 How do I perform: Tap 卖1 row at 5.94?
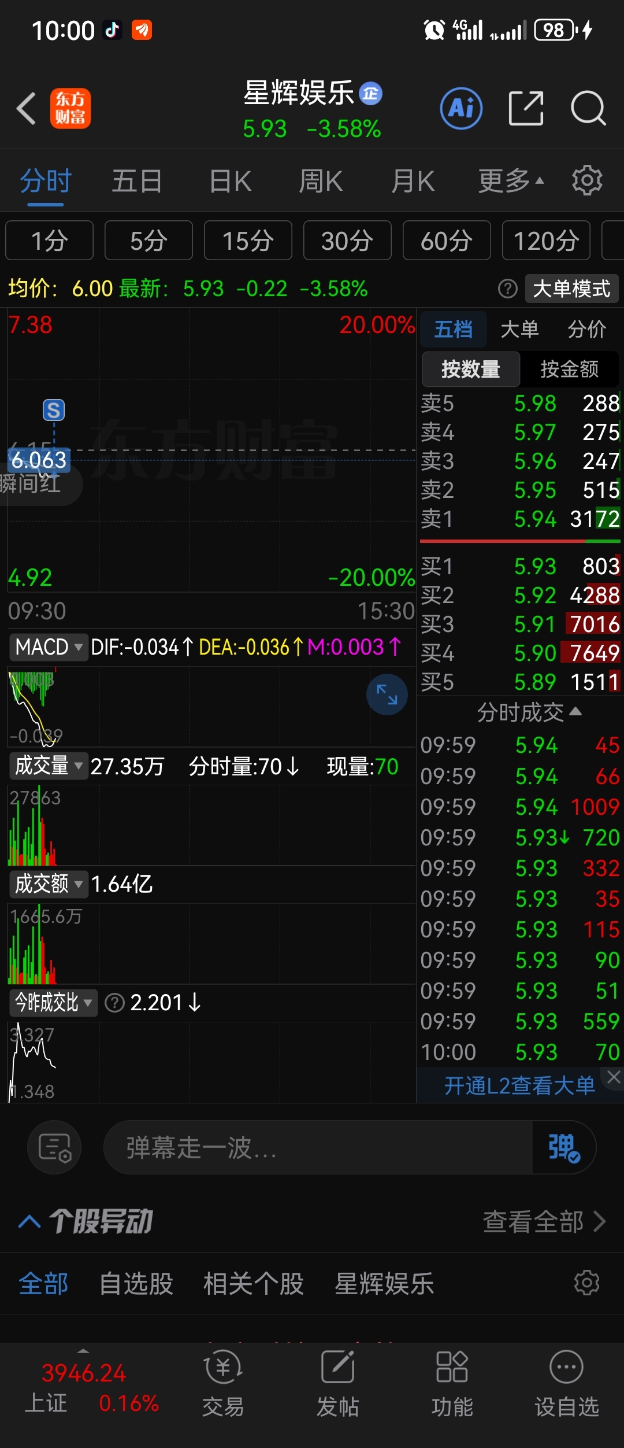point(520,519)
